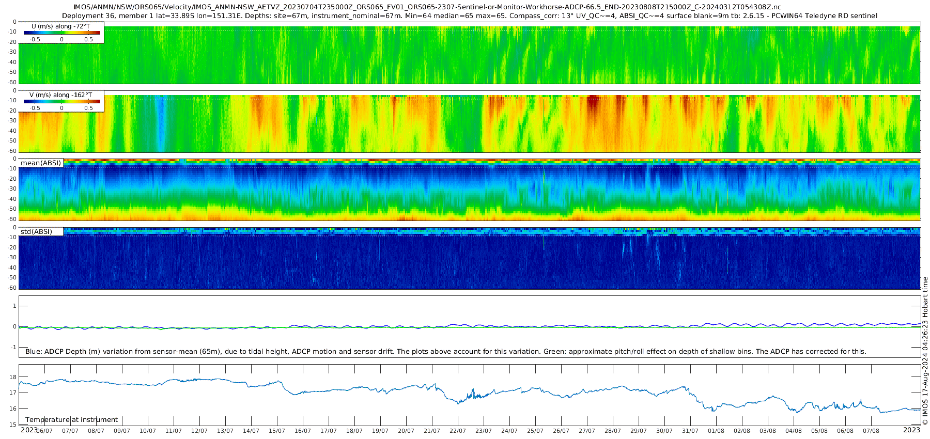This screenshot has width=930, height=439.
Task: Click the Deployment 36 metadata subtitle line
Action: 470,16
